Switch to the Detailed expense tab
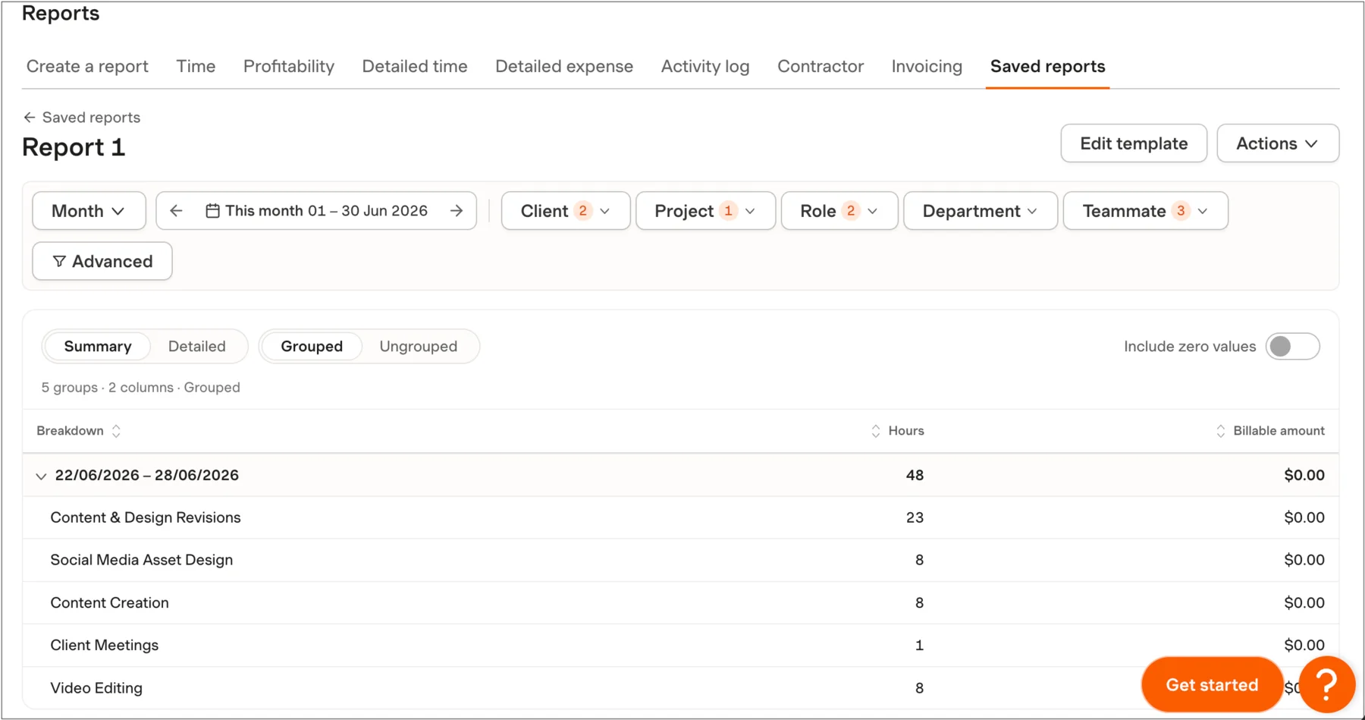1365x720 pixels. [x=564, y=67]
